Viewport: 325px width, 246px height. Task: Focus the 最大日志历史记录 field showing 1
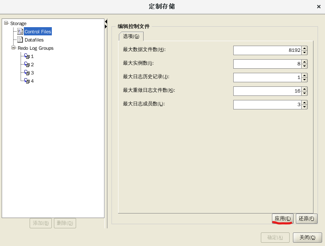click(x=267, y=77)
